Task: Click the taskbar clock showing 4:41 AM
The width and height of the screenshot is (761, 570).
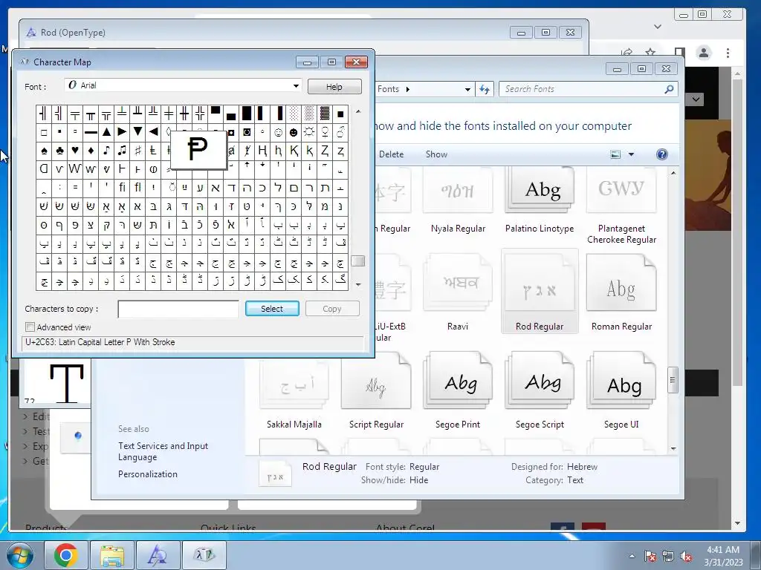Action: click(x=723, y=555)
